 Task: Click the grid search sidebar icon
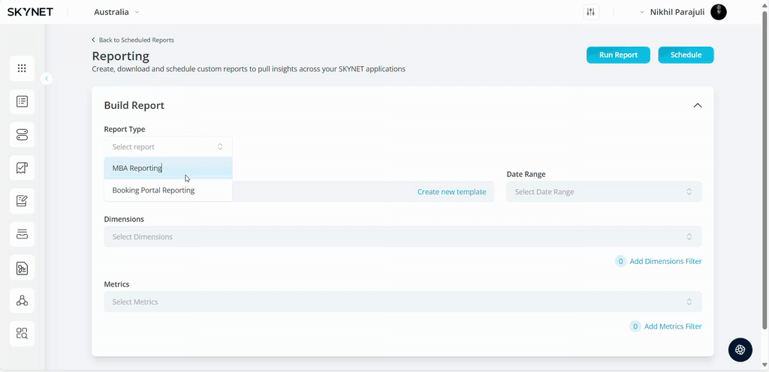(x=22, y=334)
